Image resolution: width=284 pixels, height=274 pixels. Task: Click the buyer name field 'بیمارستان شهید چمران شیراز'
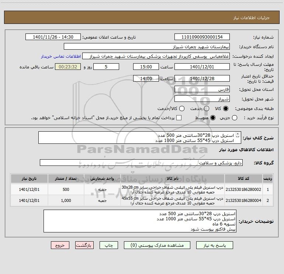point(147,46)
